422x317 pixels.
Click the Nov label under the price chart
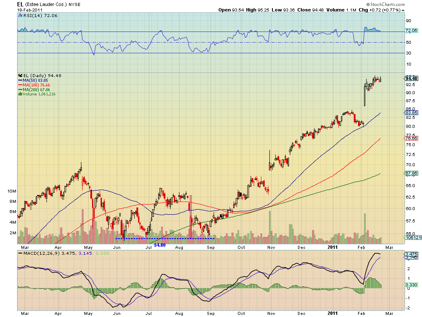(271, 247)
